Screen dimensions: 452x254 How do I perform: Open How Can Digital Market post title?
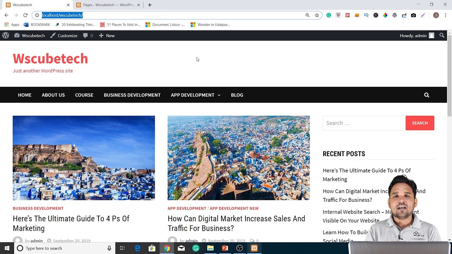(236, 223)
